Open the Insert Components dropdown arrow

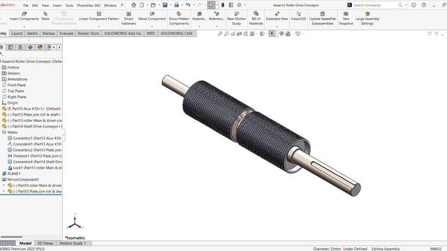click(24, 26)
